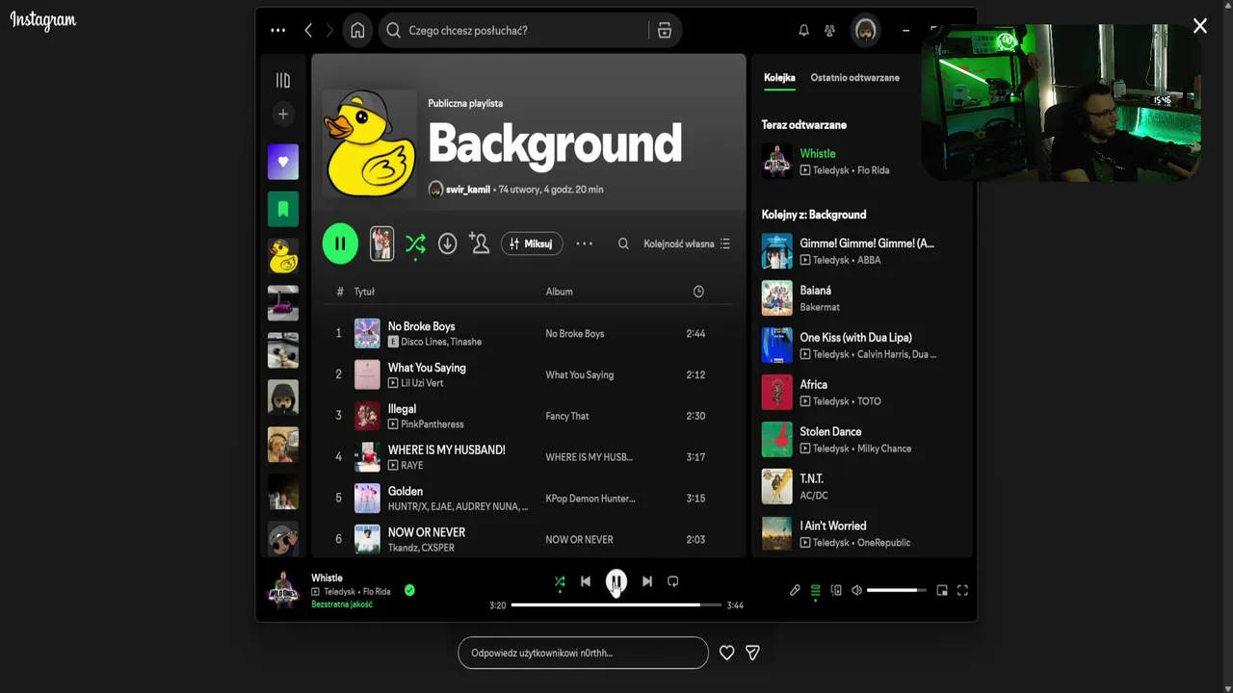This screenshot has height=693, width=1233.
Task: Toggle playlist shuffle next to preview thumbnail
Action: [415, 244]
